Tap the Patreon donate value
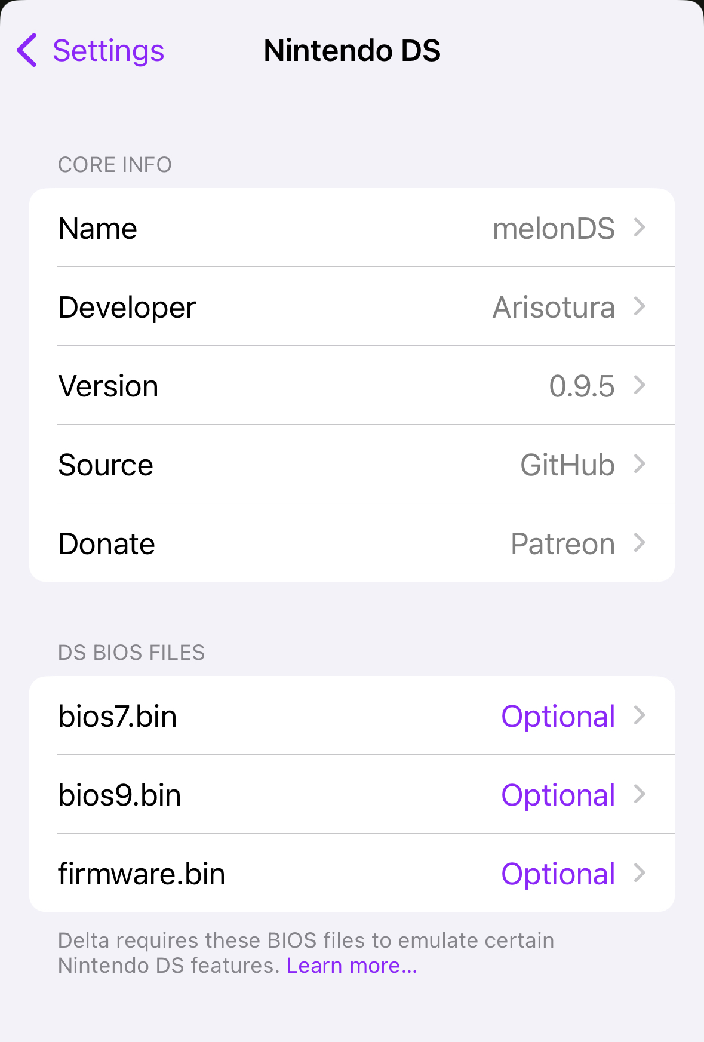The image size is (704, 1042). (x=562, y=543)
